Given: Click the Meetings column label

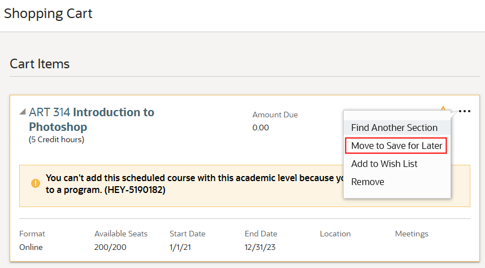Looking at the screenshot, I should click(412, 234).
